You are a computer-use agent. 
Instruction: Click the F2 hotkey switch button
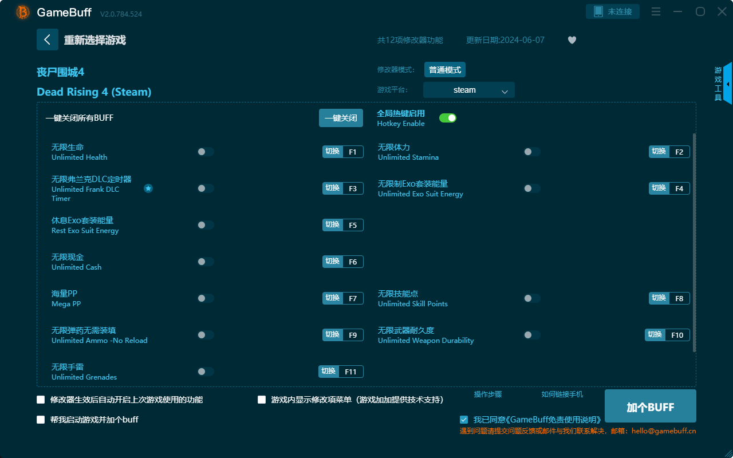669,152
